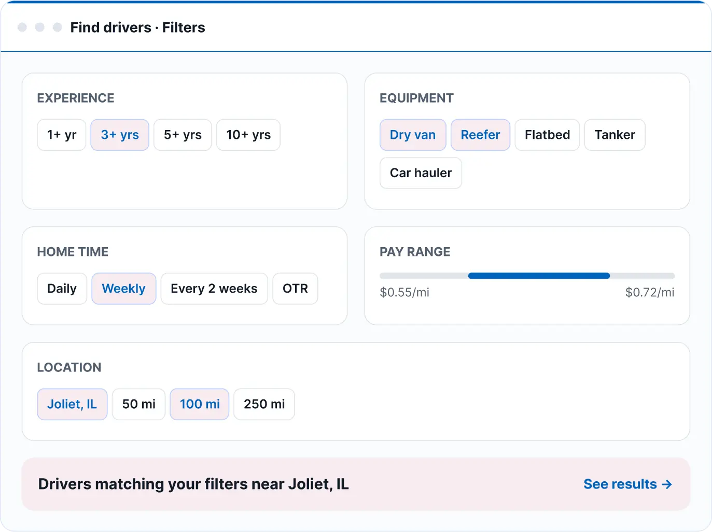This screenshot has height=532, width=712.
Task: Select Every 2 weeks home time
Action: coord(214,289)
